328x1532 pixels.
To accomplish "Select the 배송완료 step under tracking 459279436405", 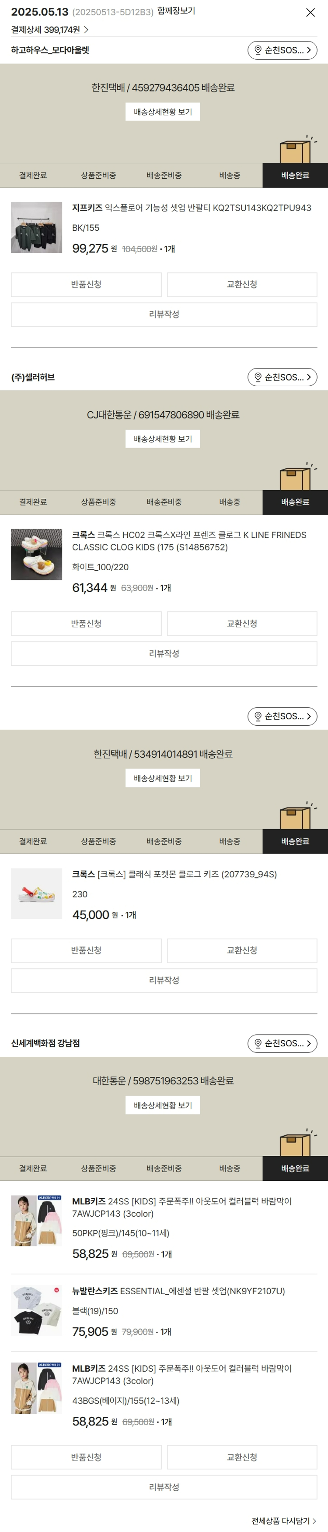I will click(x=295, y=176).
